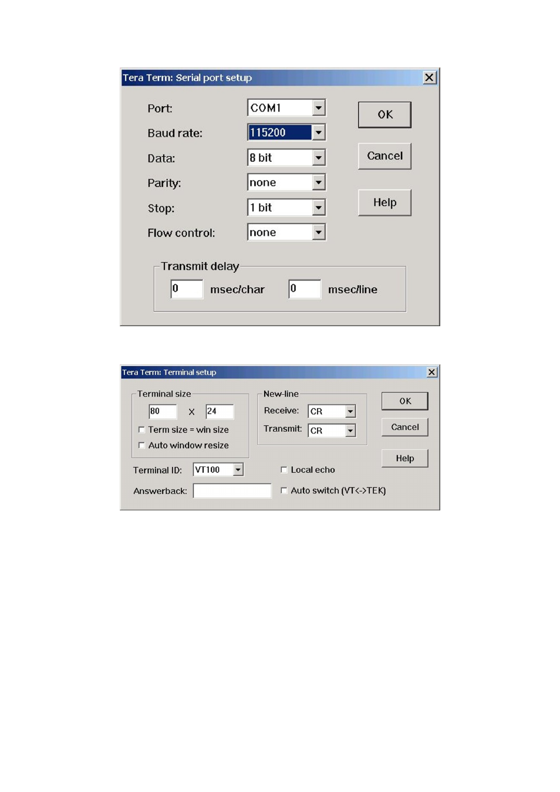Click the 'msec/line' label
Image resolution: width=560 pixels, height=792 pixels.
point(353,289)
